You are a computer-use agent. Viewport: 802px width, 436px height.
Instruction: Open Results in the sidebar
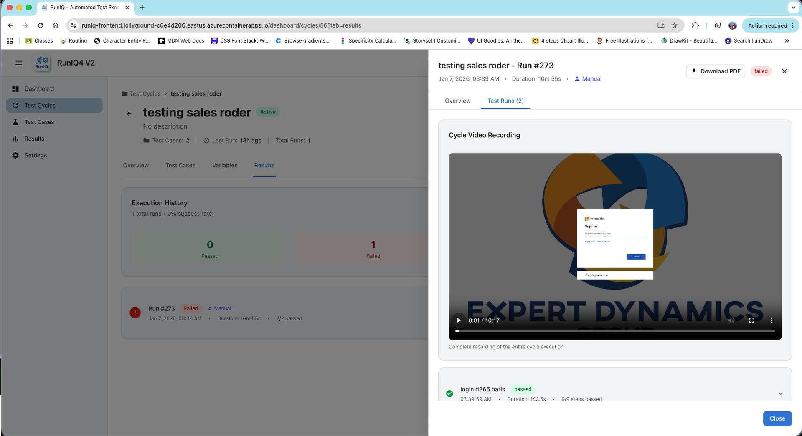click(x=54, y=139)
